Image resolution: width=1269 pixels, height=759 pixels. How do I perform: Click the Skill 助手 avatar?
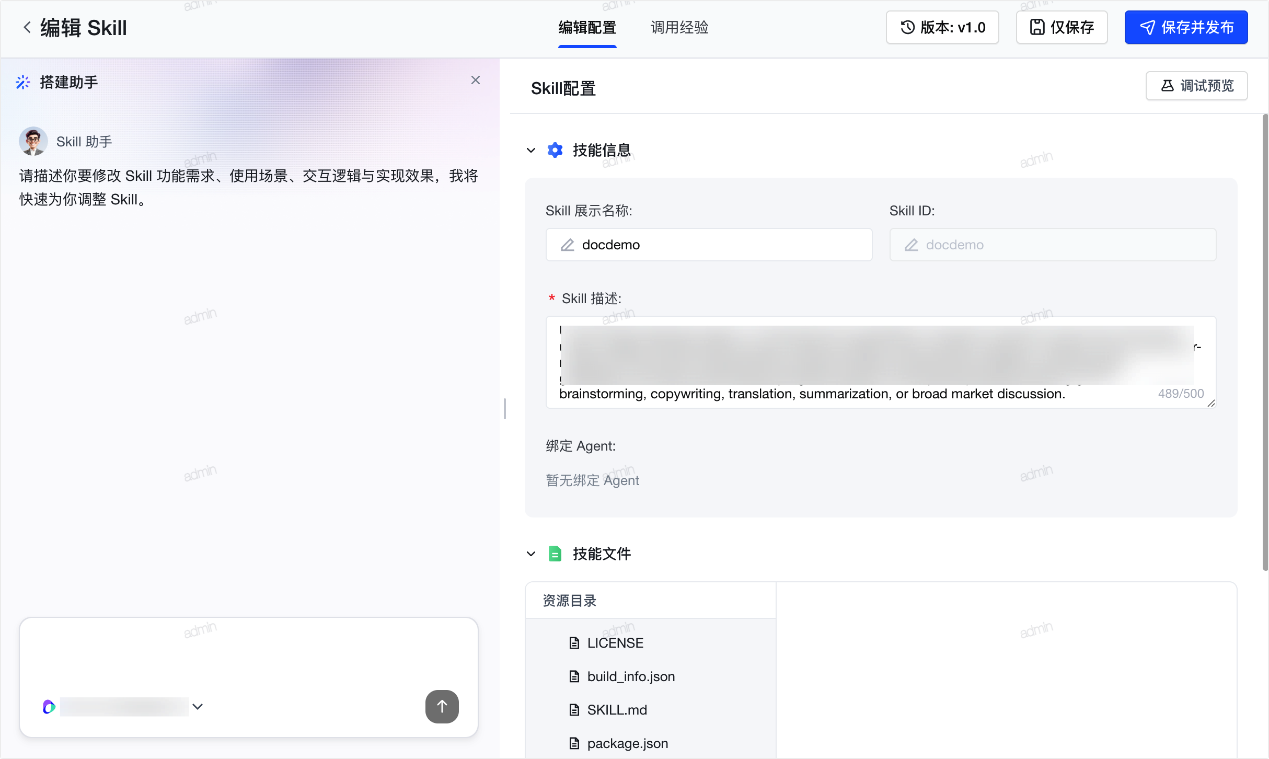click(33, 141)
